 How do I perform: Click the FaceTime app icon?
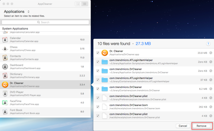5,103
